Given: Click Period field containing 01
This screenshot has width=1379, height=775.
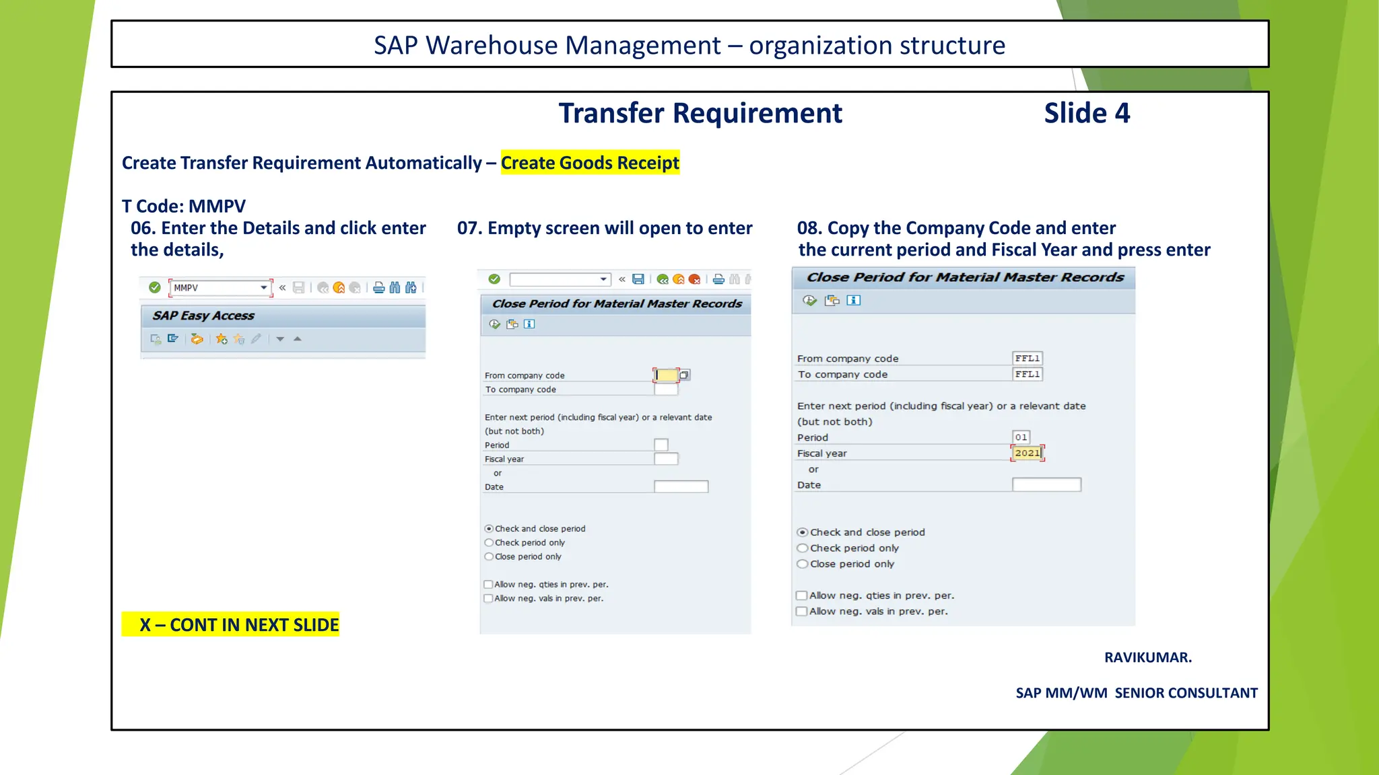Looking at the screenshot, I should [x=1021, y=437].
